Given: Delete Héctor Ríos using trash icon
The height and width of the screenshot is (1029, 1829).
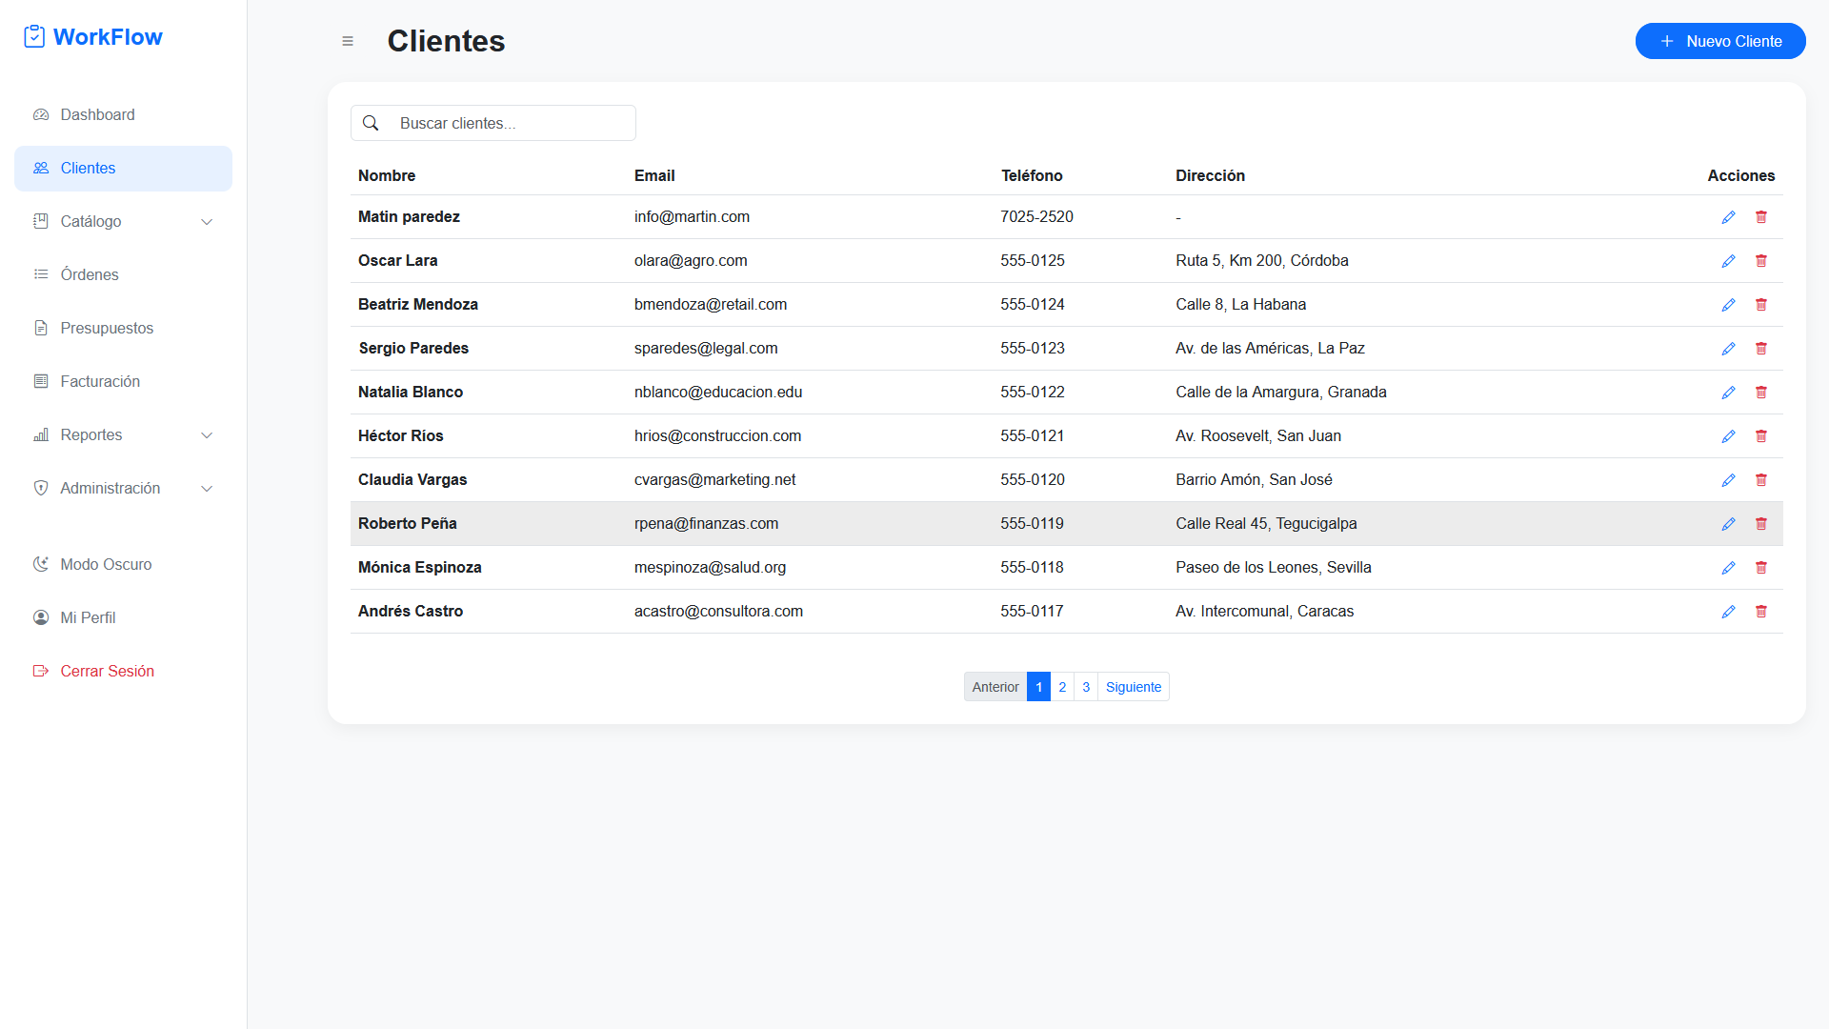Looking at the screenshot, I should 1760,436.
